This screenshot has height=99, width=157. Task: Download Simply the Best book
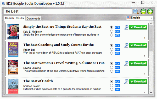[138, 27]
